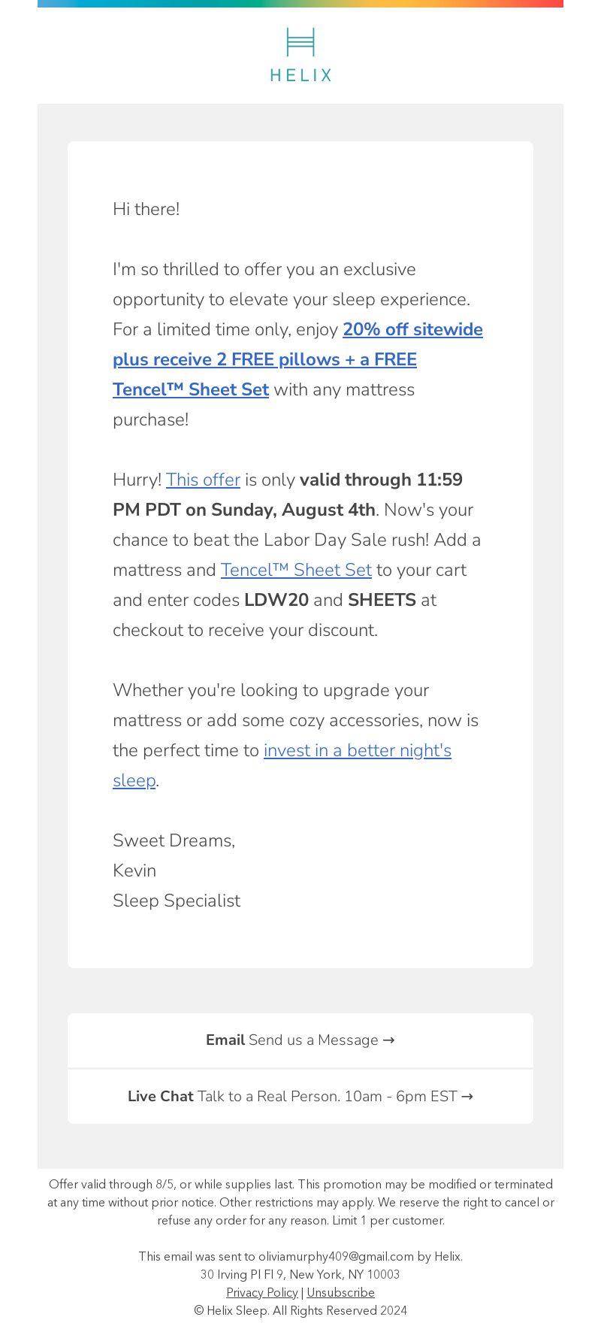Viewport: 601px width, 1329px height.
Task: Click Tencel™ Sheet Set link near cart text
Action: tap(296, 570)
